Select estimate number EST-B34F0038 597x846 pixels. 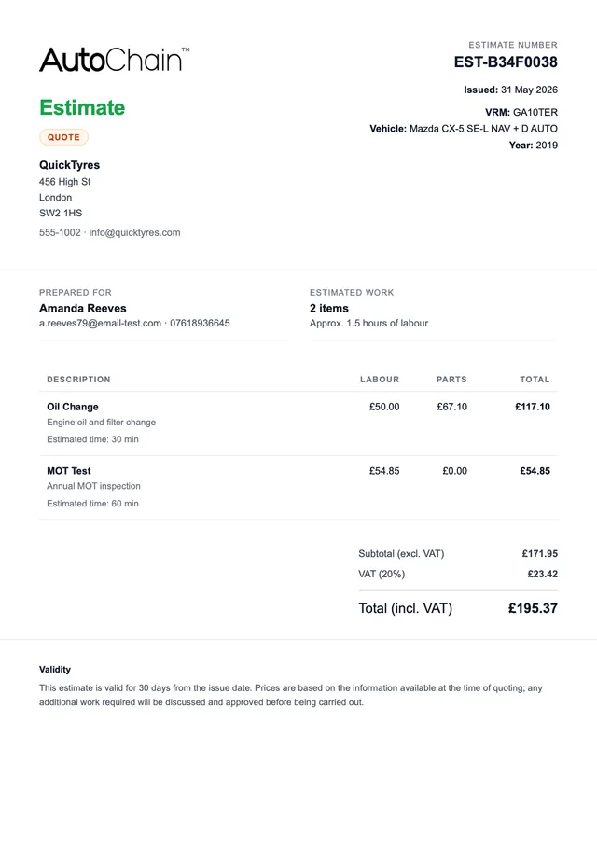click(x=506, y=62)
